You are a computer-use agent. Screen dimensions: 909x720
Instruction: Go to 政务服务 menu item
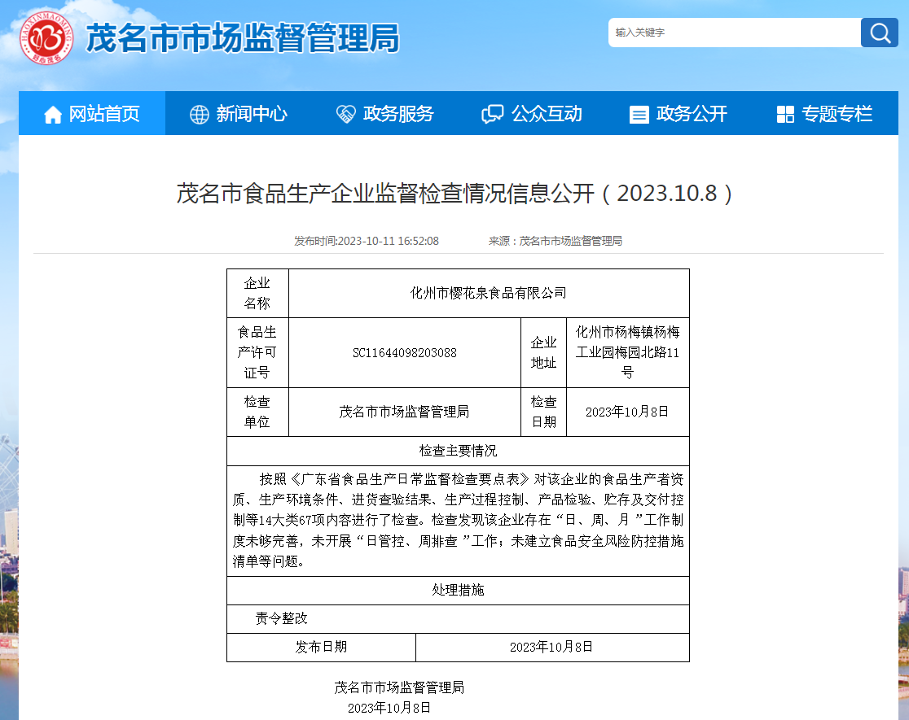pos(385,113)
